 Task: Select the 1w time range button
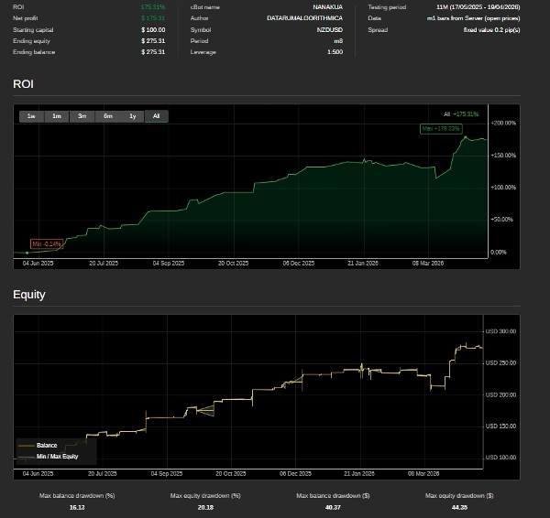pyautogui.click(x=31, y=116)
